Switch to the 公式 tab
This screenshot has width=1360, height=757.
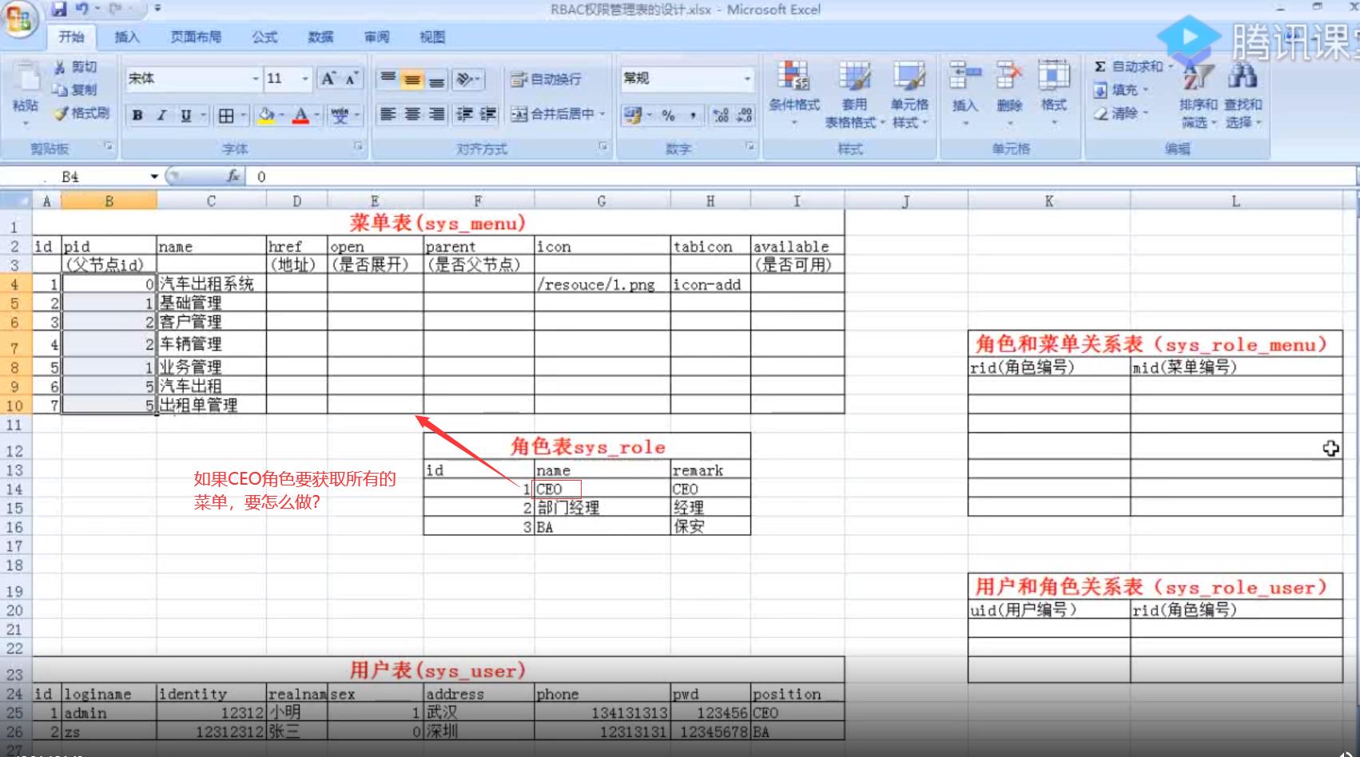[x=264, y=37]
